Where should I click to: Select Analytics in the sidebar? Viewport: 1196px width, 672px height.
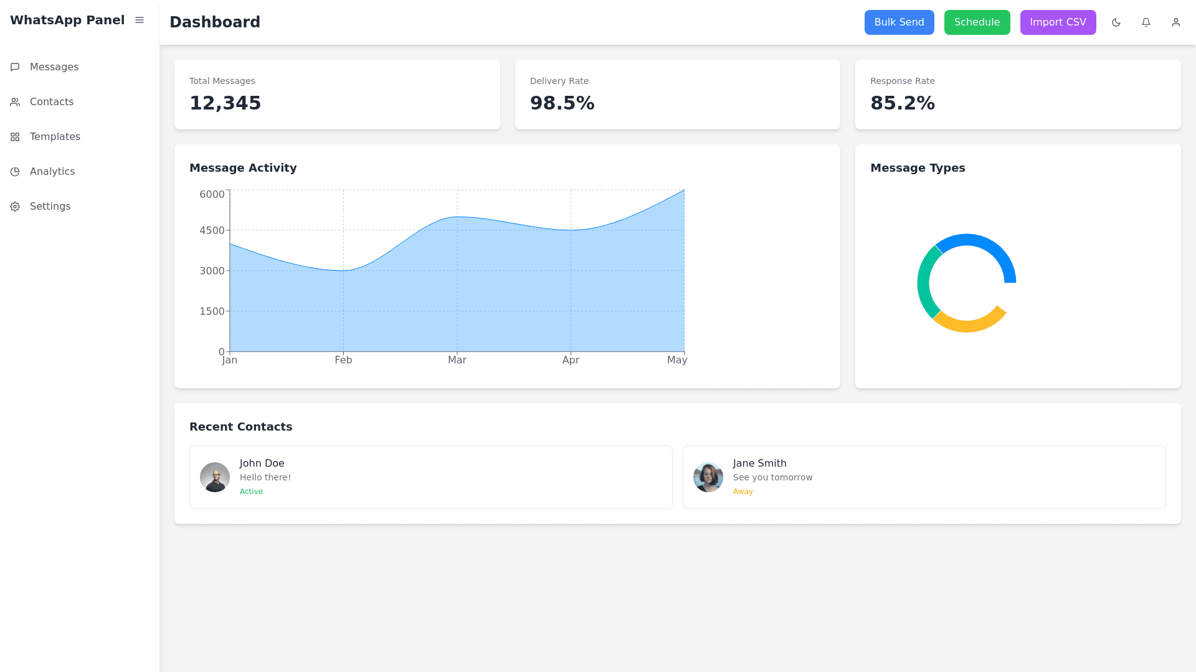pos(52,172)
